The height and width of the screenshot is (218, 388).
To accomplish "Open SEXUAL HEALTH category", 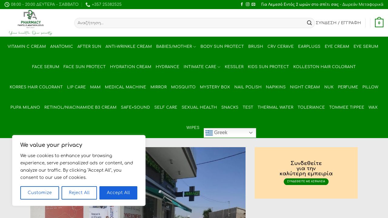I will tap(199, 107).
